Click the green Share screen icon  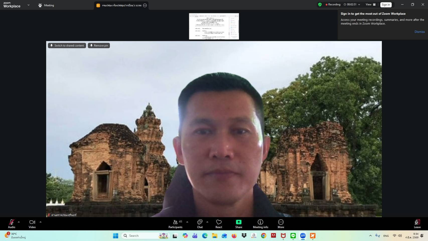pos(239,222)
